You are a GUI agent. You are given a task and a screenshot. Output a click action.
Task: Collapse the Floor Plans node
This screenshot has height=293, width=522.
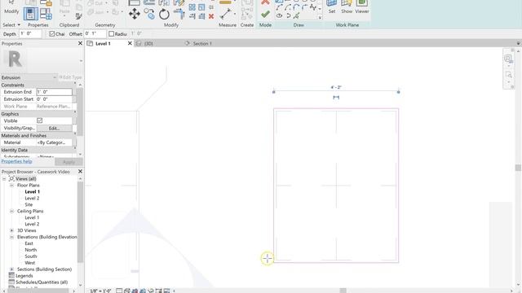(11, 186)
